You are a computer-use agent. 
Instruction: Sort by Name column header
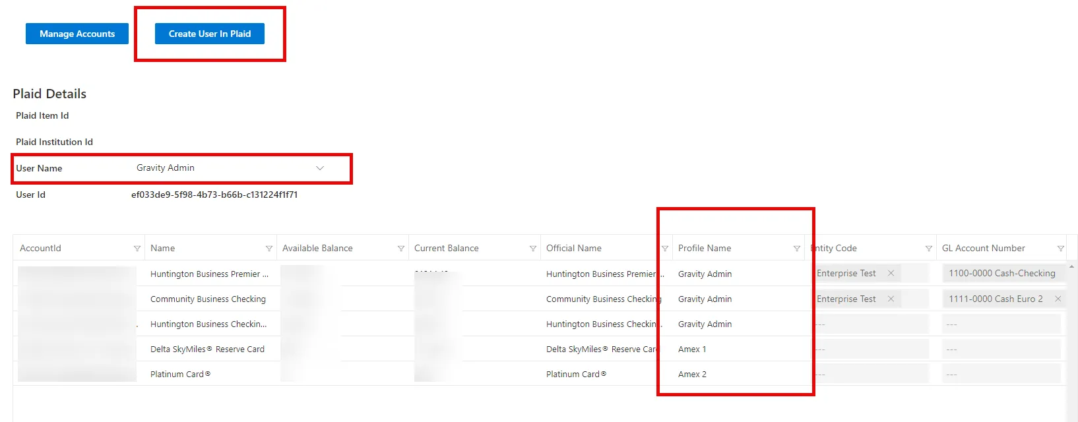click(x=162, y=248)
